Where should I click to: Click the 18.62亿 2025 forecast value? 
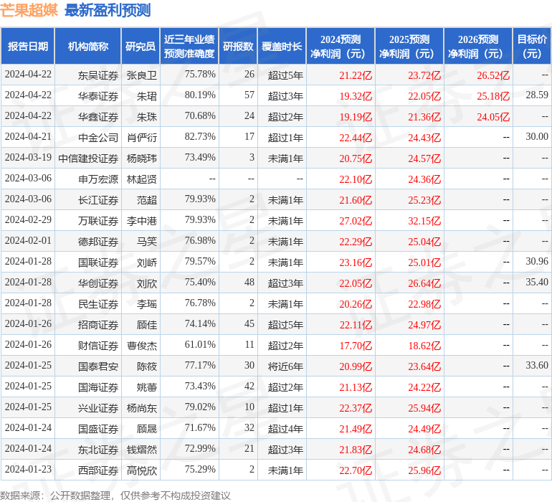(424, 346)
